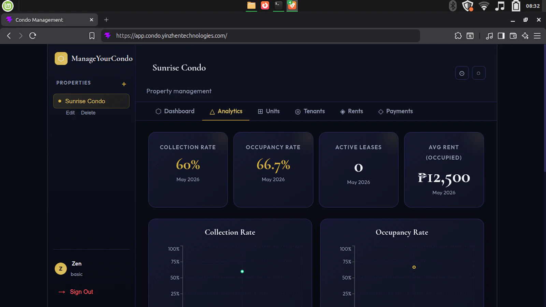The height and width of the screenshot is (307, 546).
Task: Close the Condo Management tab
Action: 91,20
